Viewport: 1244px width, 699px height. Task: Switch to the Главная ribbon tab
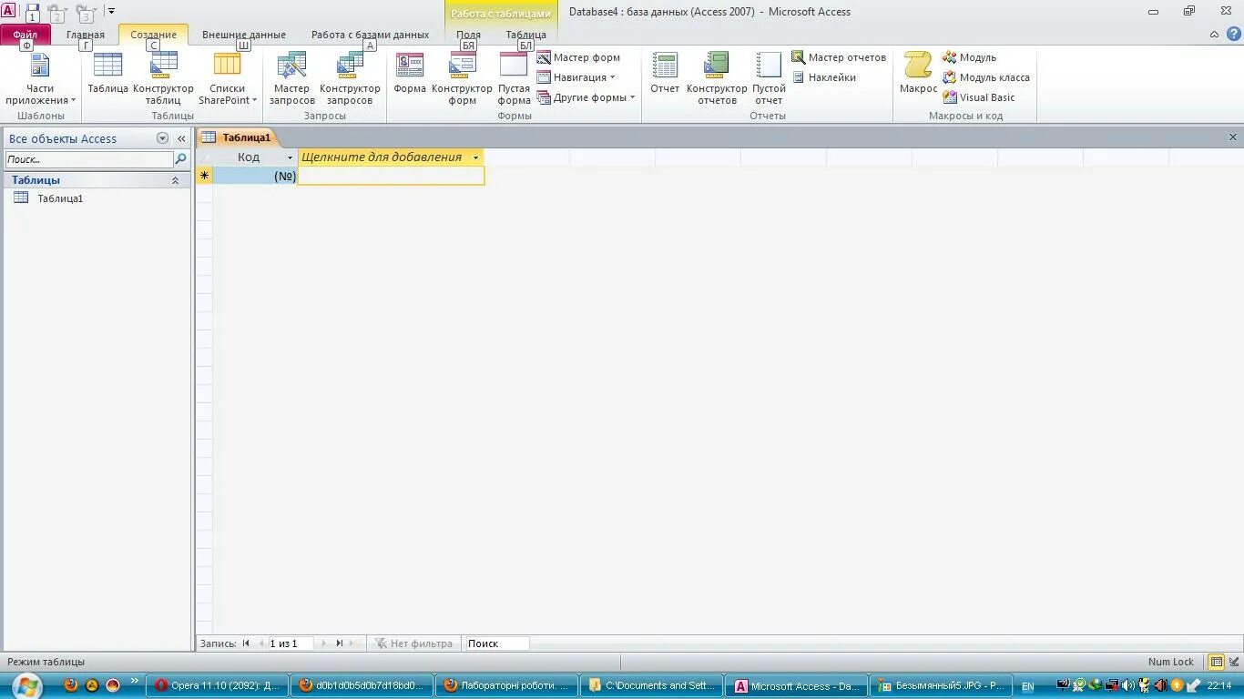(x=86, y=35)
